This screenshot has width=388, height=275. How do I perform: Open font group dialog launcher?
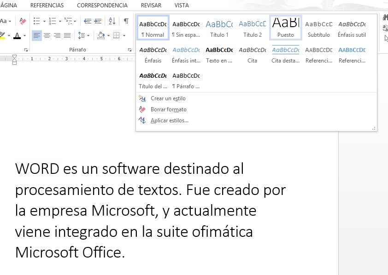point(26,50)
